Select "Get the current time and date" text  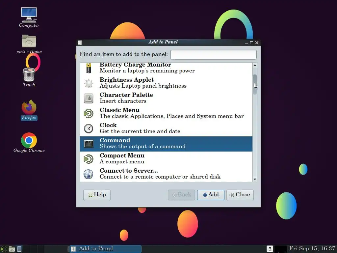coord(140,131)
